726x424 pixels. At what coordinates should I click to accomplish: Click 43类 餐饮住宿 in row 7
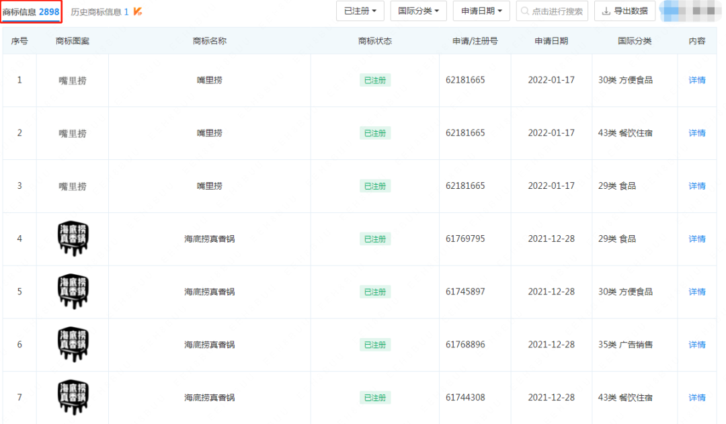(626, 398)
